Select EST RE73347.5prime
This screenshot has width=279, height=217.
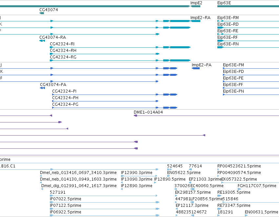(234, 206)
